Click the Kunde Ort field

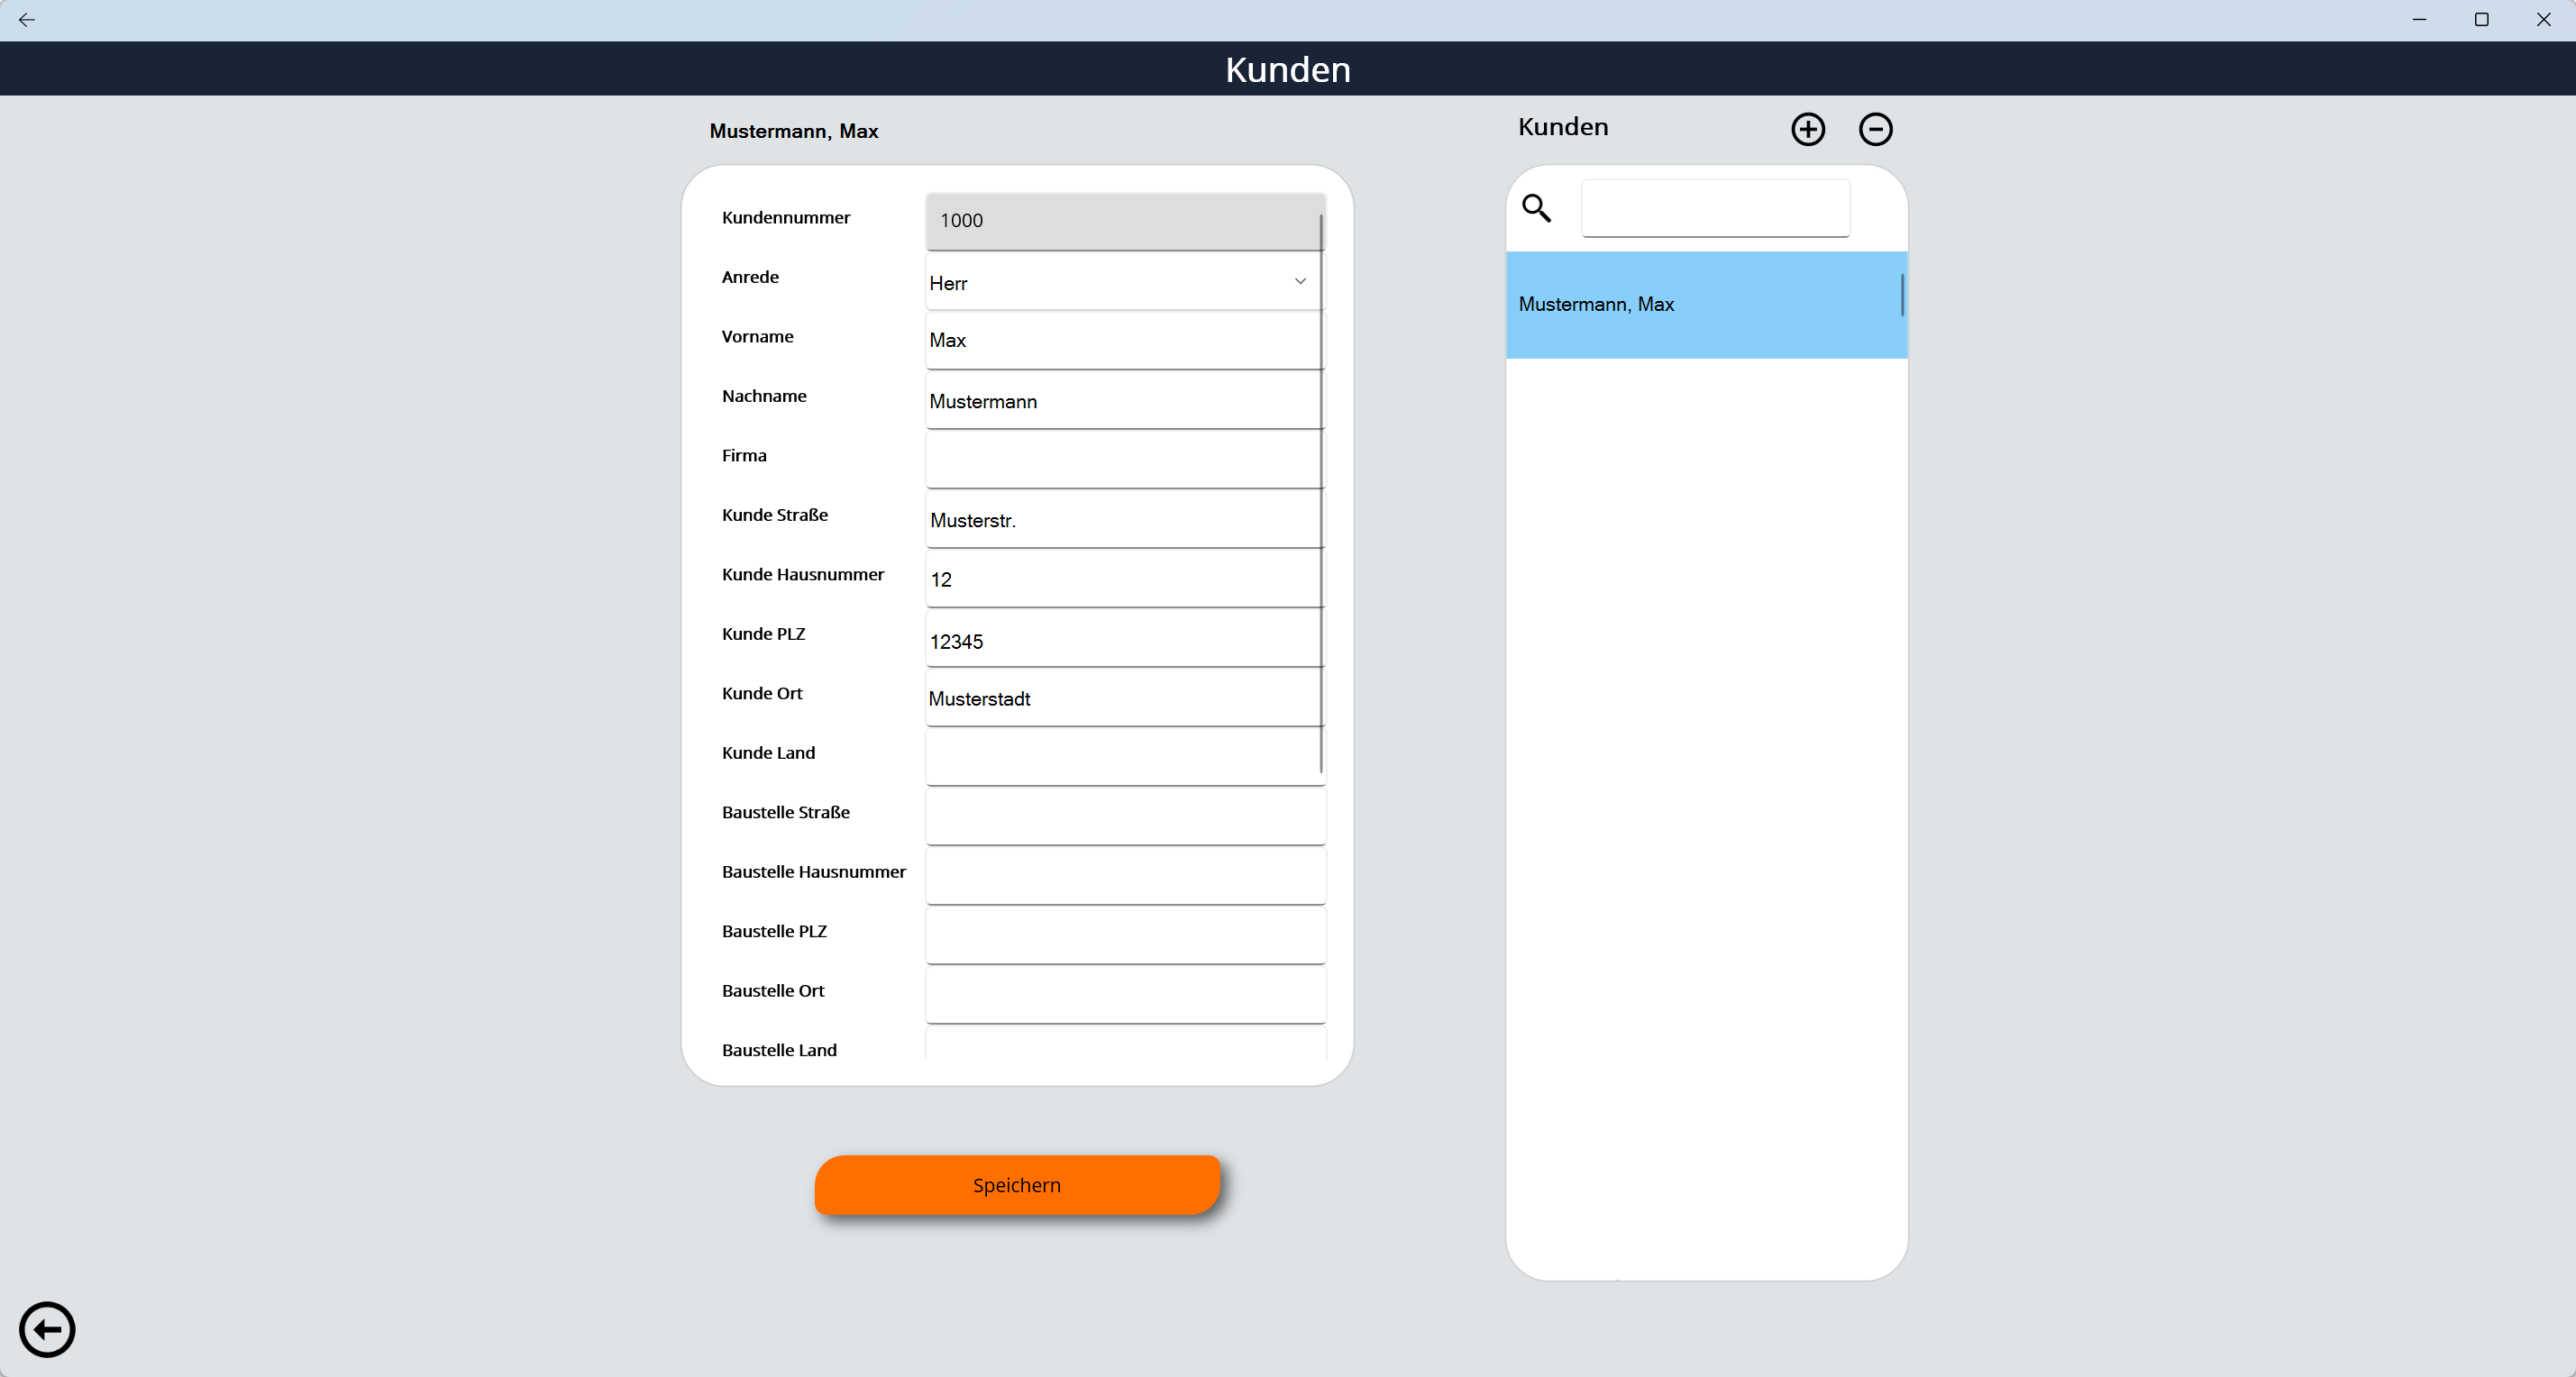click(x=1123, y=699)
